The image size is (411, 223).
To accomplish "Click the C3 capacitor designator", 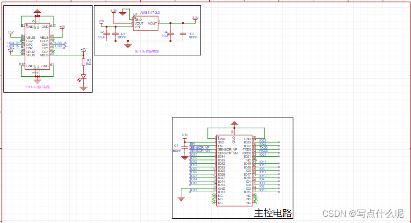I will tap(123, 34).
